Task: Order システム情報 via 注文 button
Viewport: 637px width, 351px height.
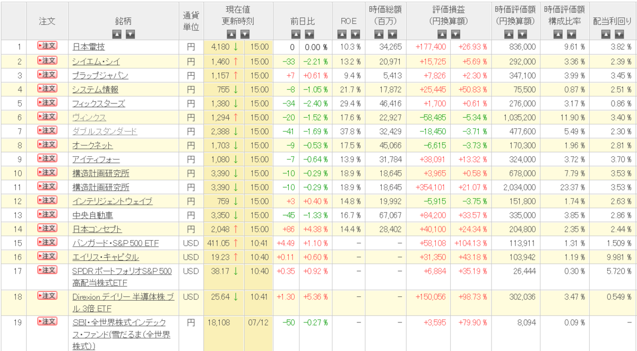Action: click(47, 88)
